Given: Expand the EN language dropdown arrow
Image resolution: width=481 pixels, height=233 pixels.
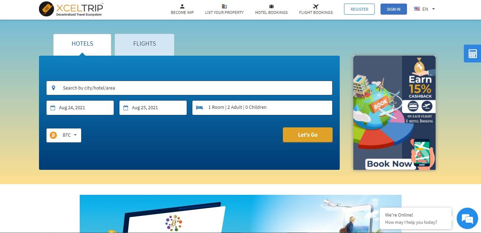Looking at the screenshot, I should [x=433, y=9].
